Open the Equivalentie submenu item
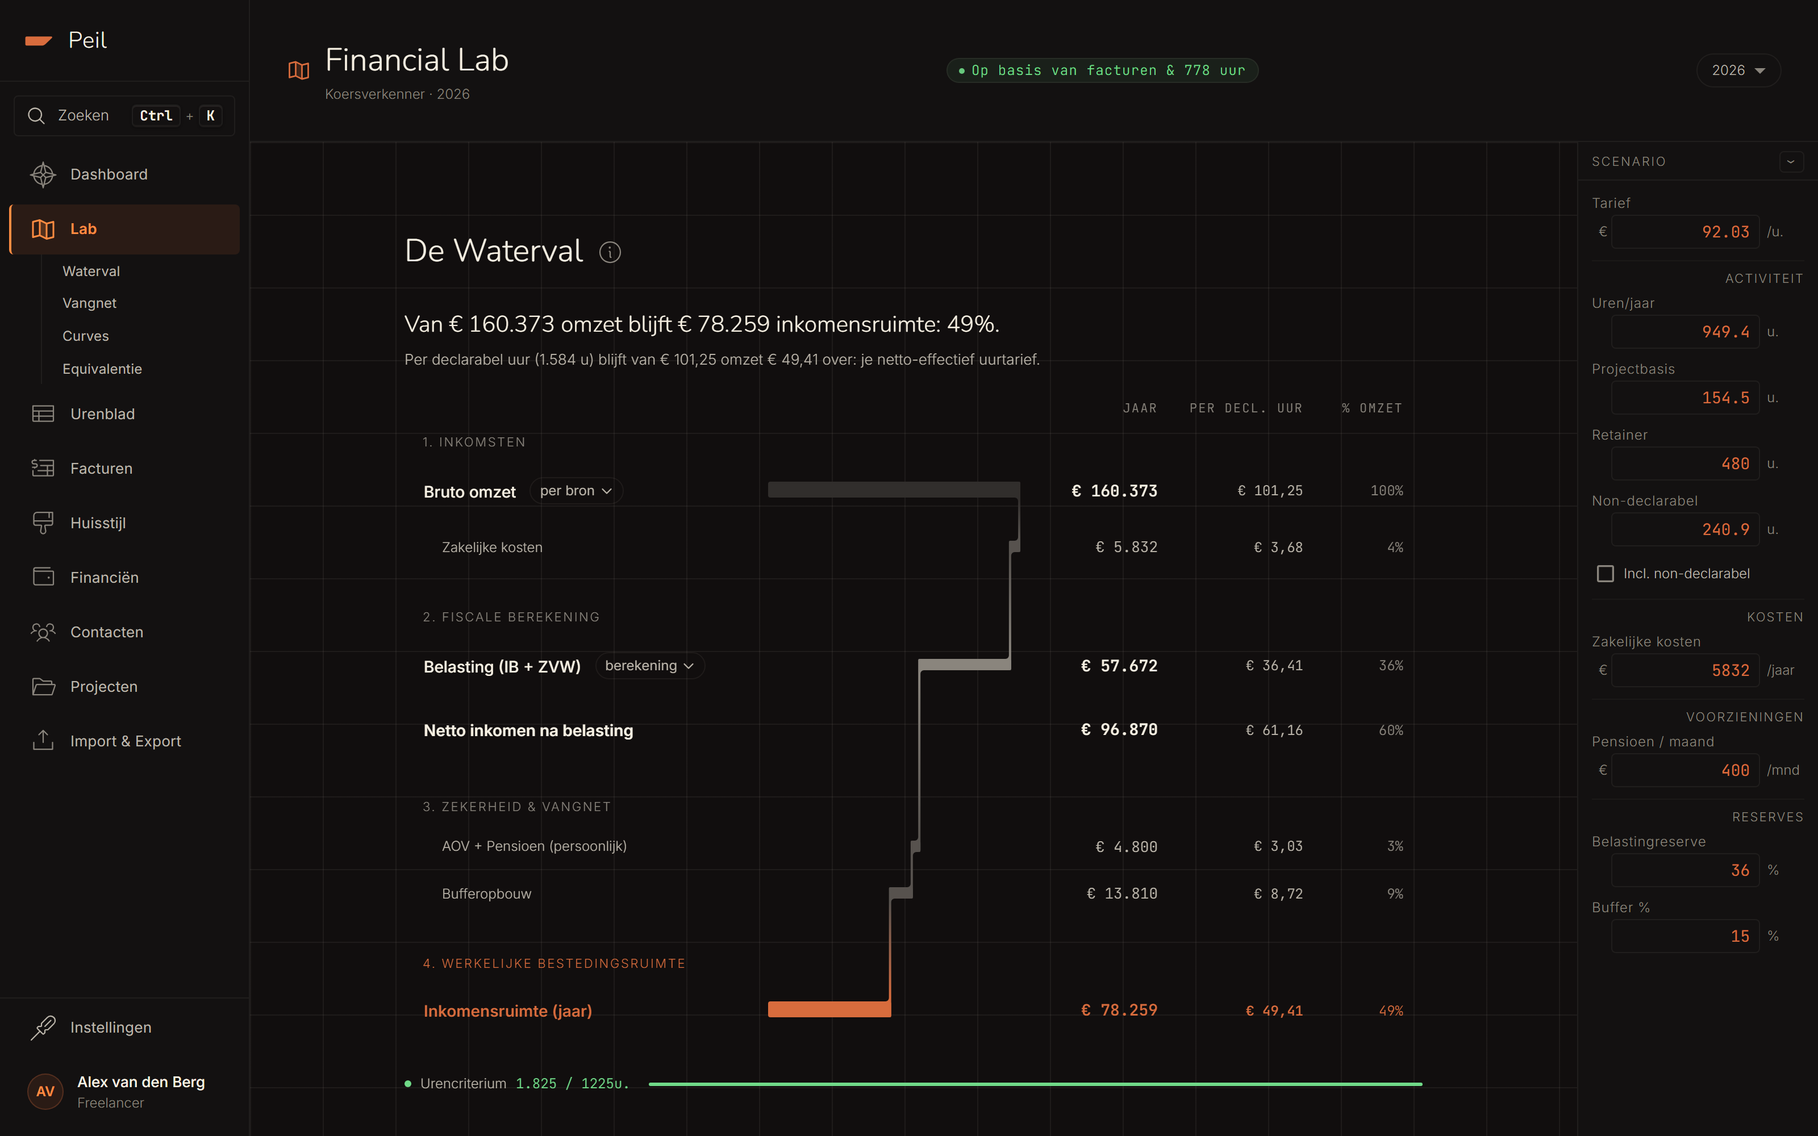The image size is (1818, 1136). point(102,369)
